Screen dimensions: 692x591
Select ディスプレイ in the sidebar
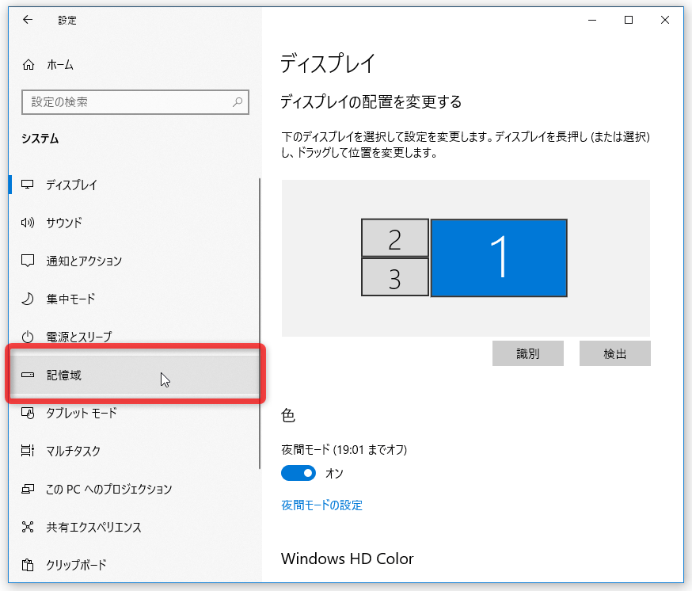pos(134,185)
